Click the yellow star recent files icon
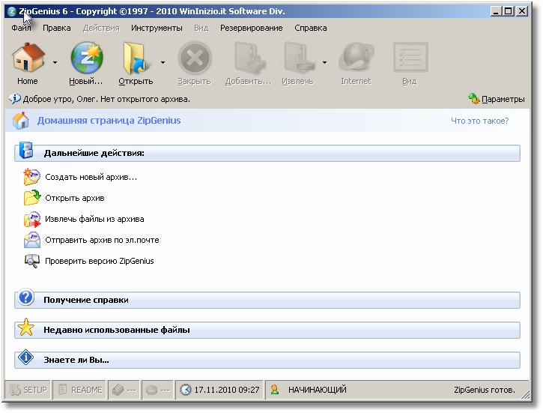This screenshot has height=413, width=543. [x=26, y=328]
